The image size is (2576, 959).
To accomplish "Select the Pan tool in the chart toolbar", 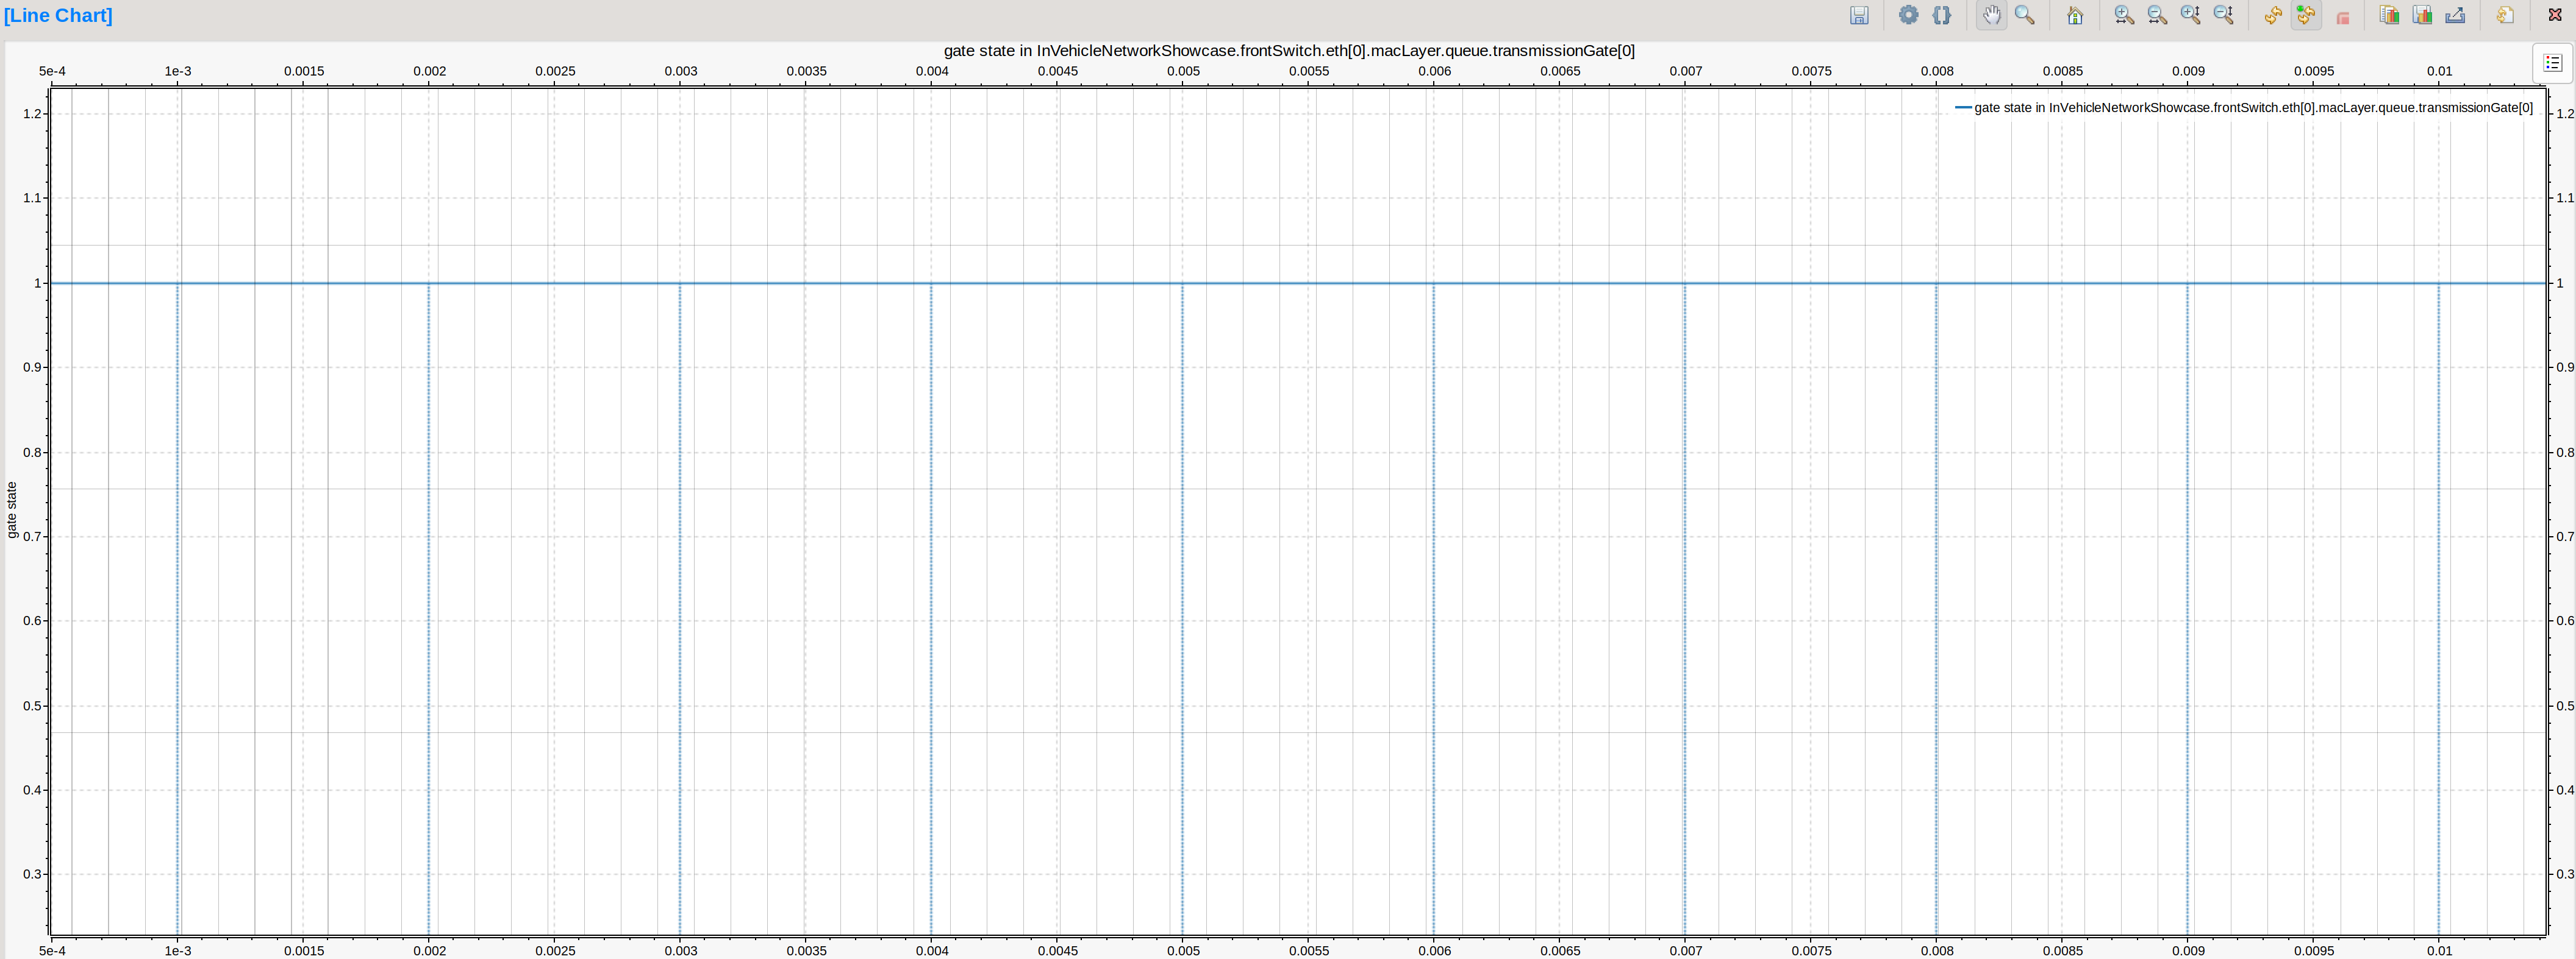I will point(1991,16).
